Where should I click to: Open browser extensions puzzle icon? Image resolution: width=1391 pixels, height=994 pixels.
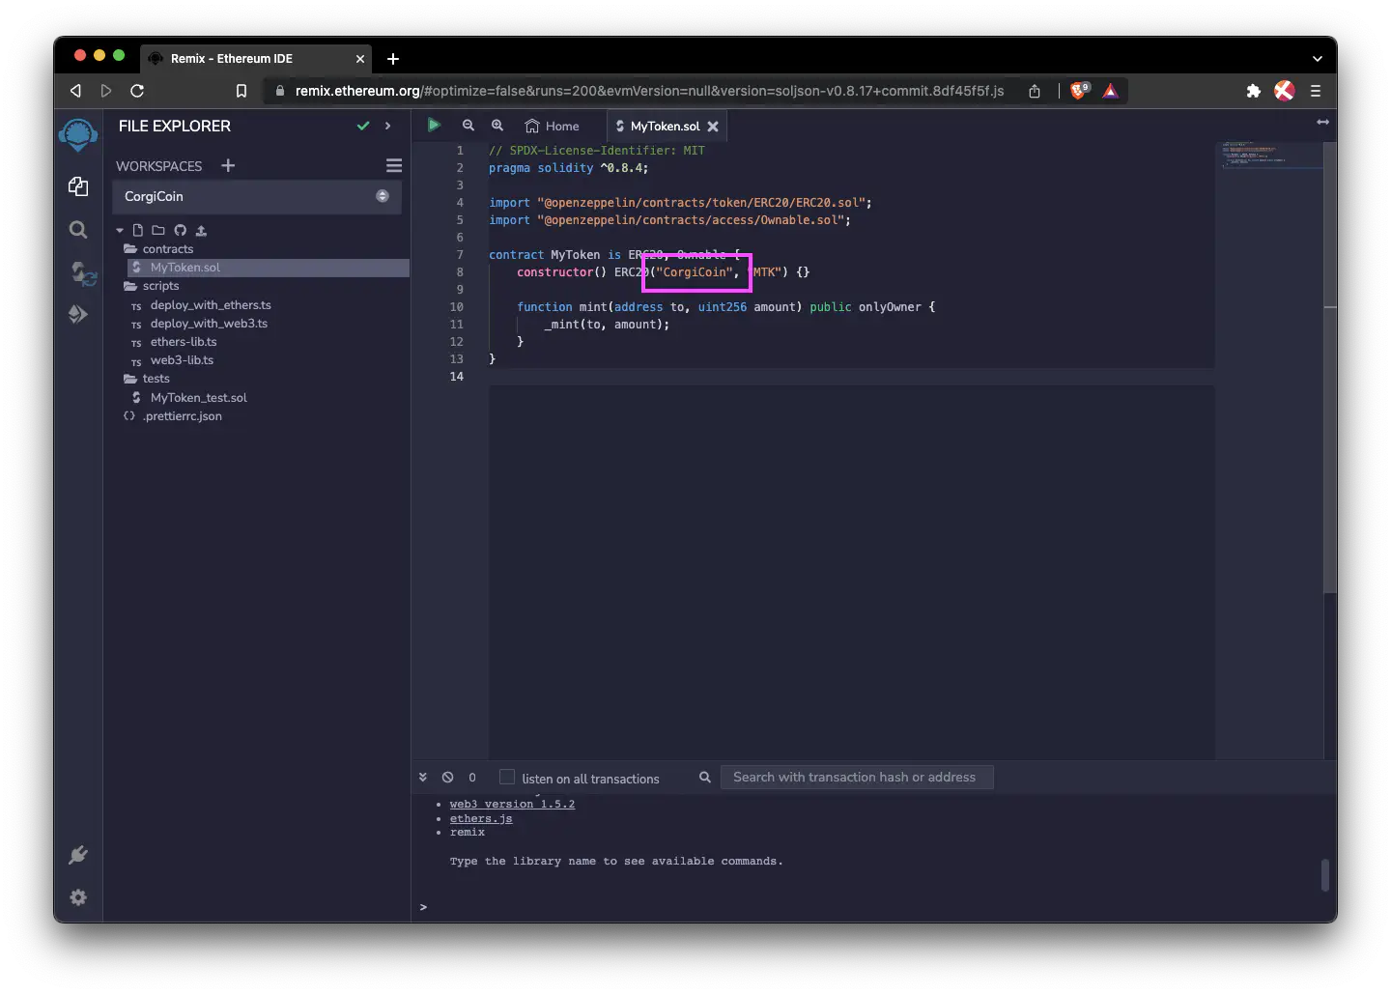pos(1254,91)
